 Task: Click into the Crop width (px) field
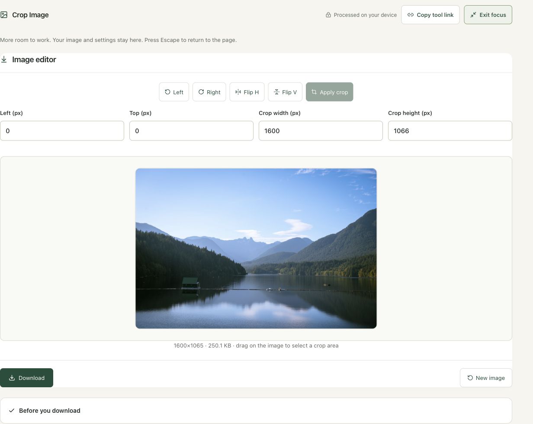321,131
